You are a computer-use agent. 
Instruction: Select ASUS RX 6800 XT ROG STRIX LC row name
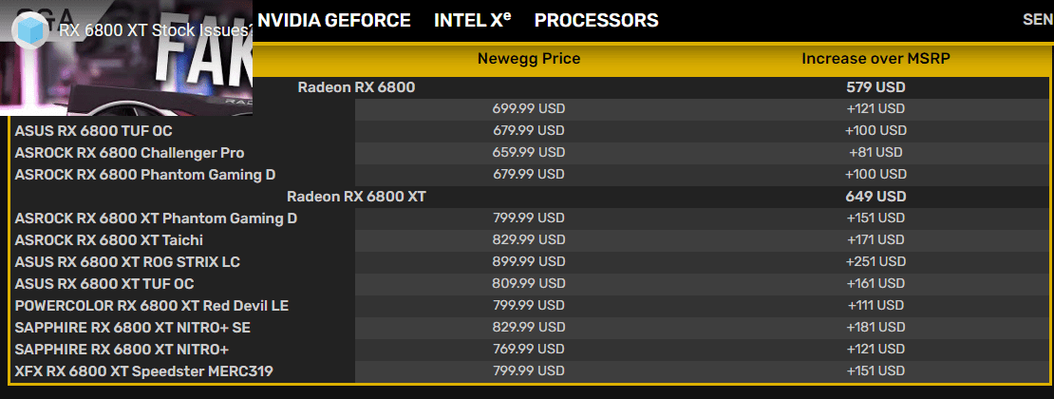point(128,262)
